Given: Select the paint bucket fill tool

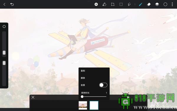Looking at the screenshot, I should click(104, 4).
